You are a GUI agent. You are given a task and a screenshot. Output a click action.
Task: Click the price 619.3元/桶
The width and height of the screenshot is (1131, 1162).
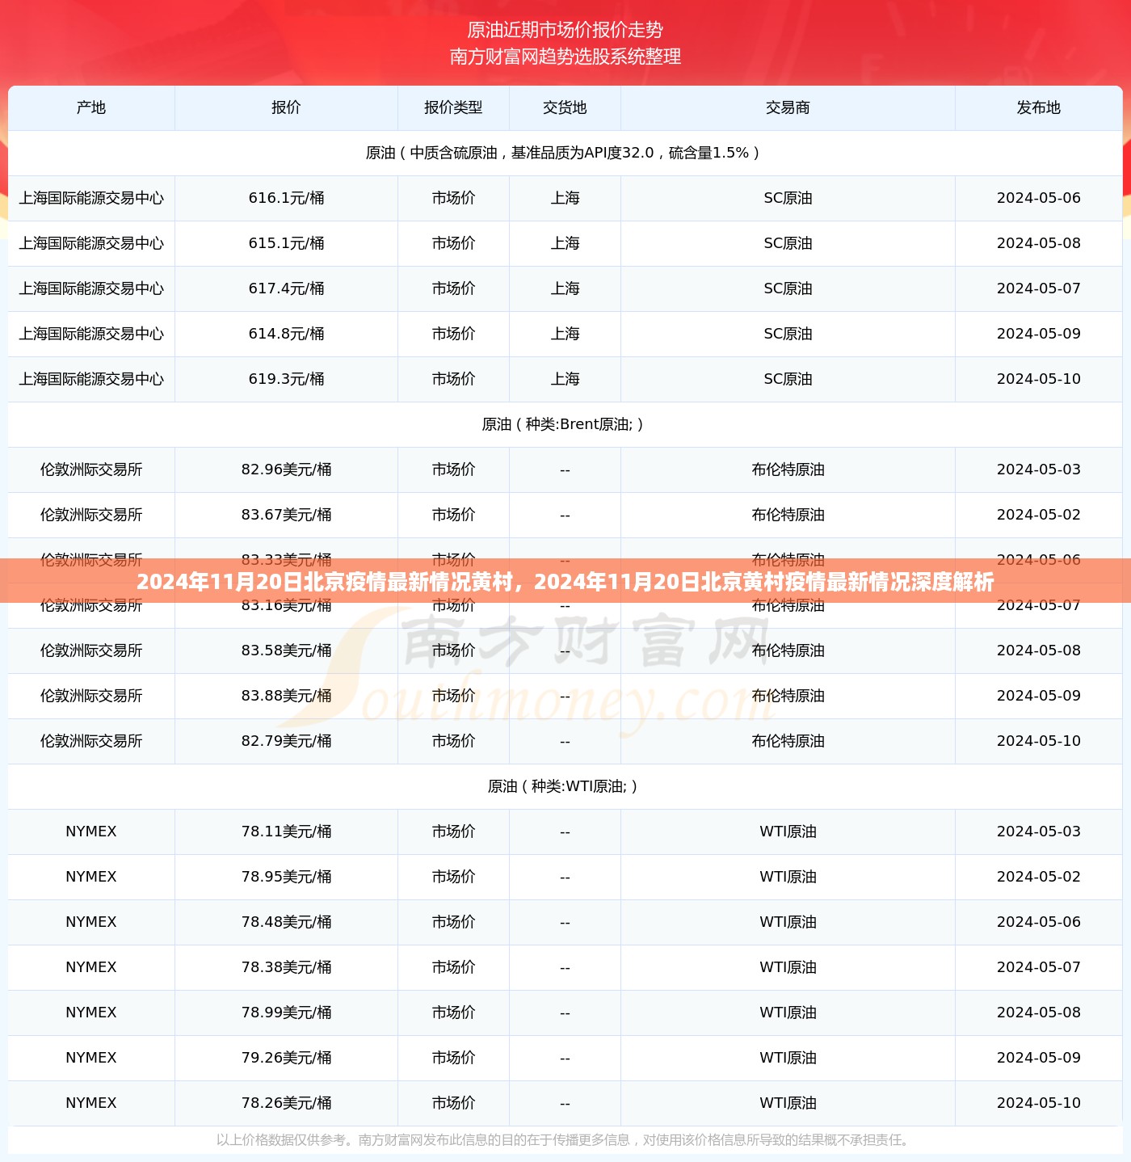pos(286,379)
